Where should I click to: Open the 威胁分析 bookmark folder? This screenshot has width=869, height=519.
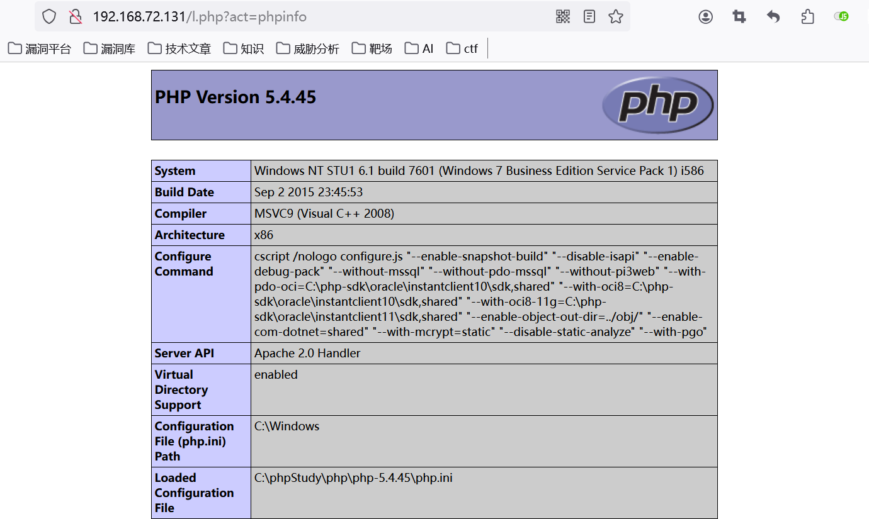pyautogui.click(x=308, y=48)
